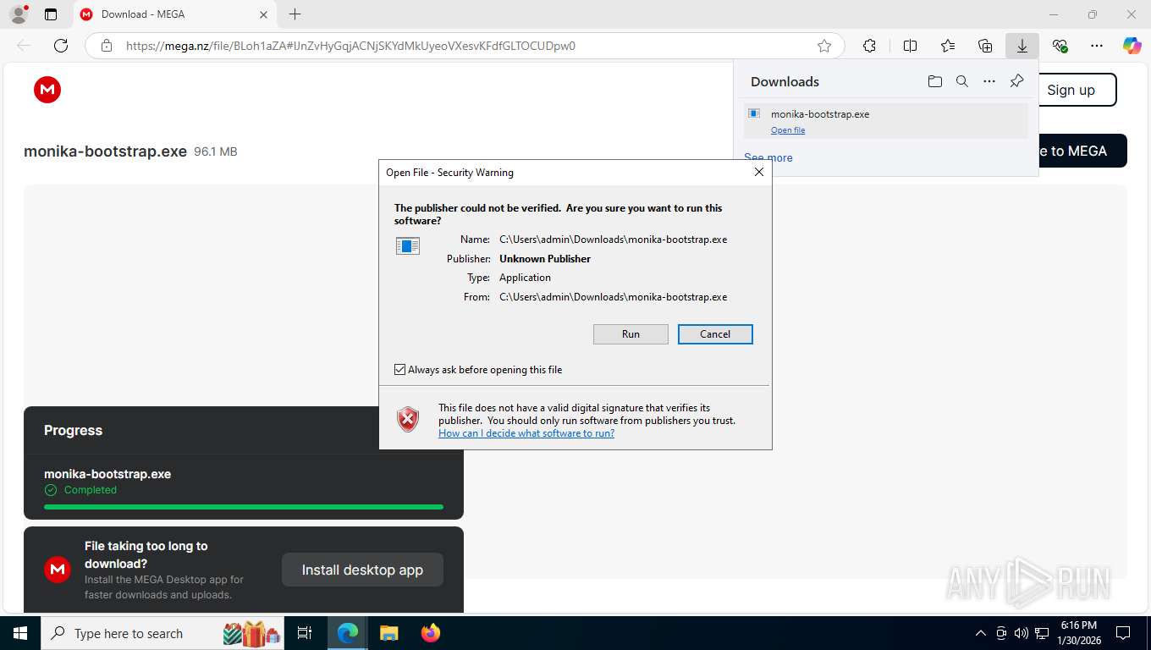
Task: Open a new browser tab
Action: point(295,14)
